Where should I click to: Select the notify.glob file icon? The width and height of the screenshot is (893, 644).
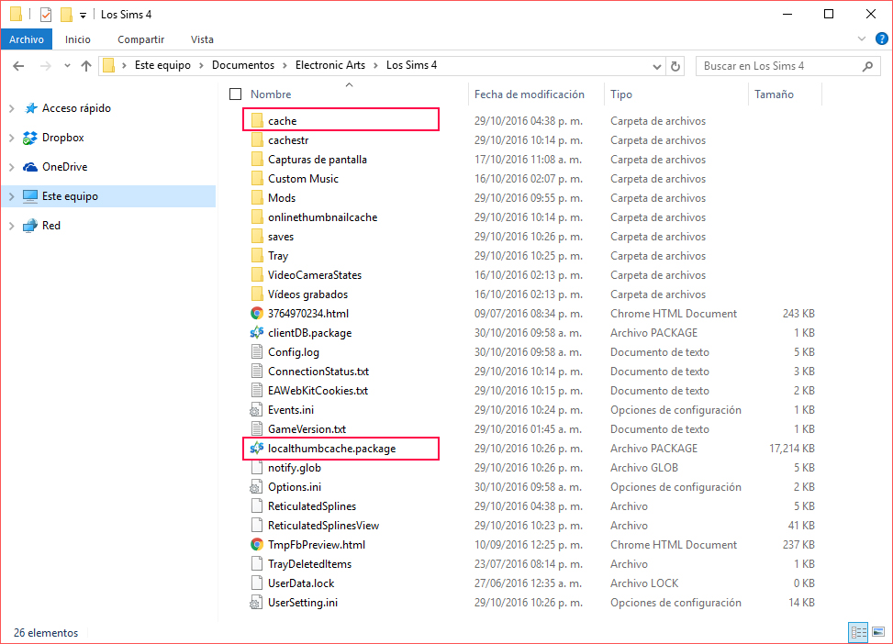click(x=257, y=468)
